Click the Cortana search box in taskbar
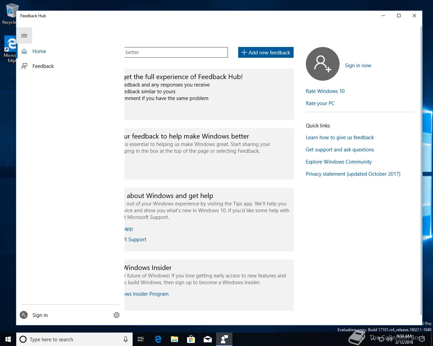Viewport: 433px width, 346px height. (x=74, y=339)
